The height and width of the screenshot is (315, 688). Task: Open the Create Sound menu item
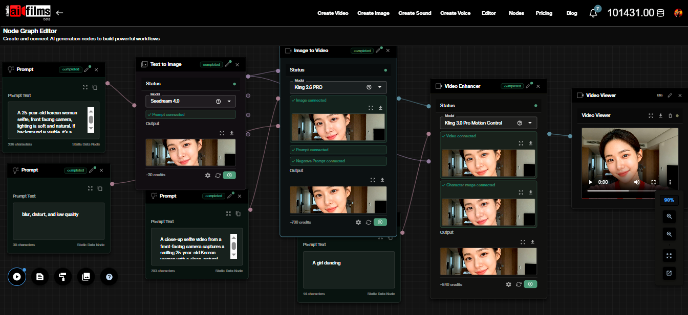pyautogui.click(x=415, y=13)
